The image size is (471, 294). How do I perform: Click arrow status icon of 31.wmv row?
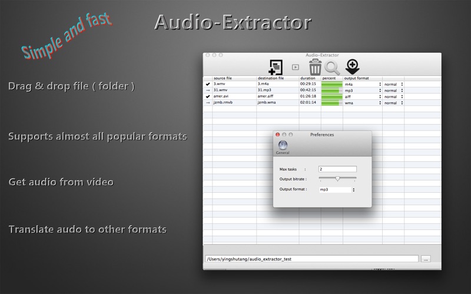(208, 91)
